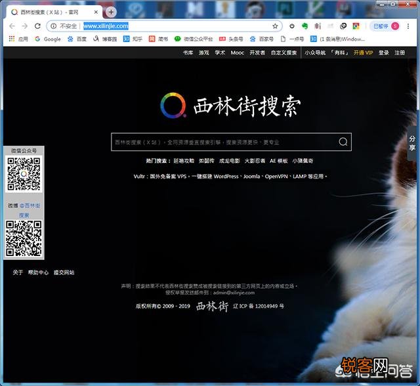Open 开发者 in the top navigation
Image resolution: width=420 pixels, height=386 pixels.
[x=257, y=53]
